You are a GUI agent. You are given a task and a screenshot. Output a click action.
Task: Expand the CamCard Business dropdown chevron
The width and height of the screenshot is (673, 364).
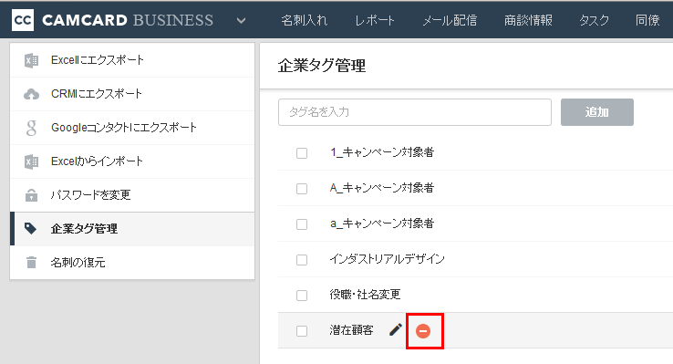(x=242, y=20)
